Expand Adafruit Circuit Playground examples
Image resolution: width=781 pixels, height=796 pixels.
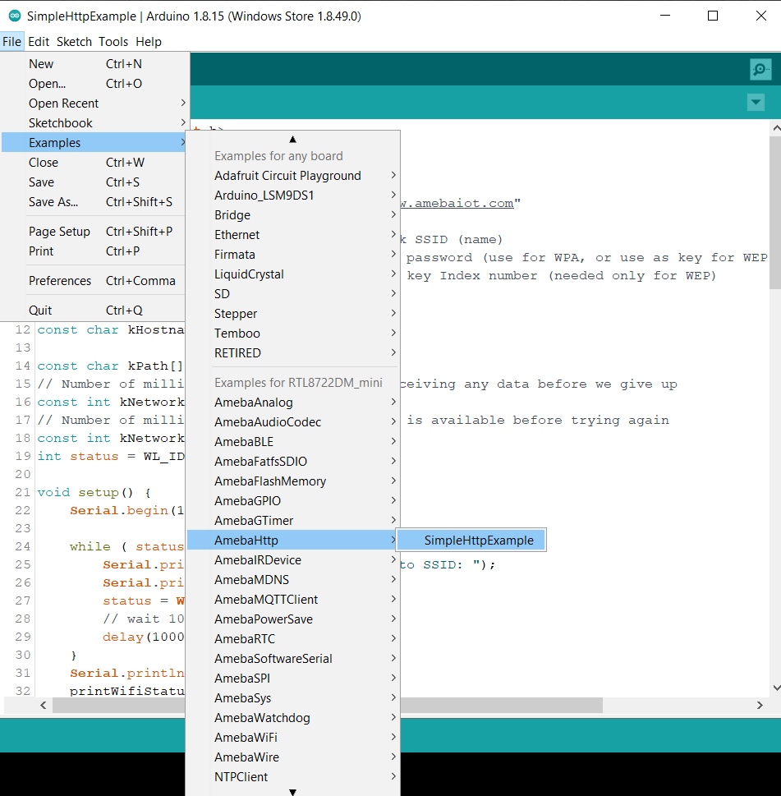pyautogui.click(x=293, y=176)
